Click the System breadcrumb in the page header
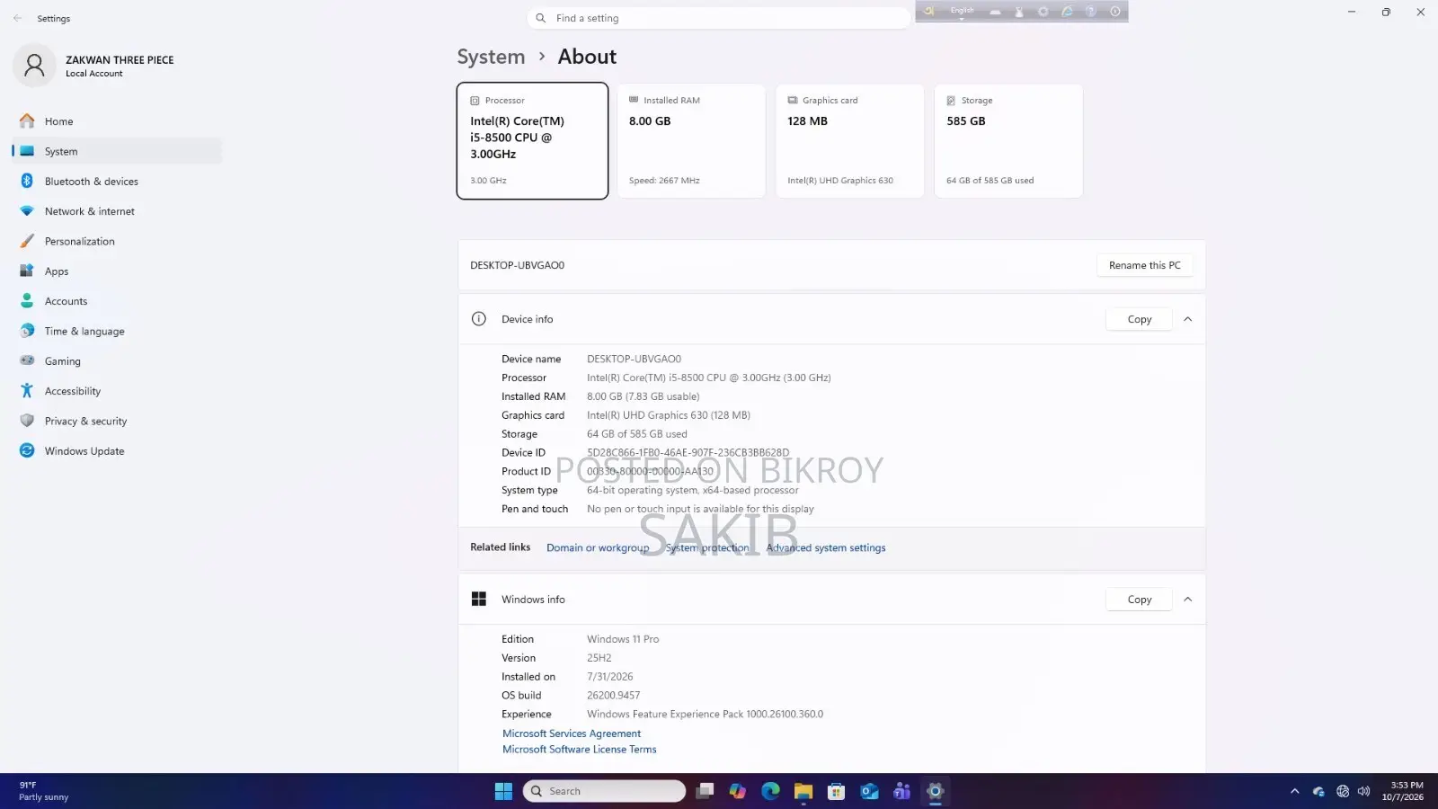1438x809 pixels. tap(491, 57)
